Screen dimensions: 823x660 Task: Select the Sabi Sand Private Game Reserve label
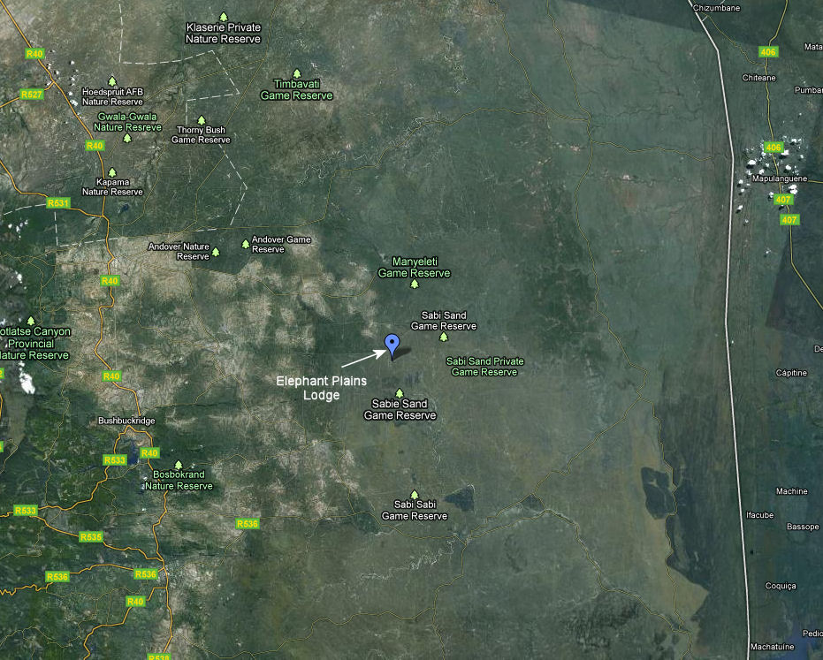[484, 367]
